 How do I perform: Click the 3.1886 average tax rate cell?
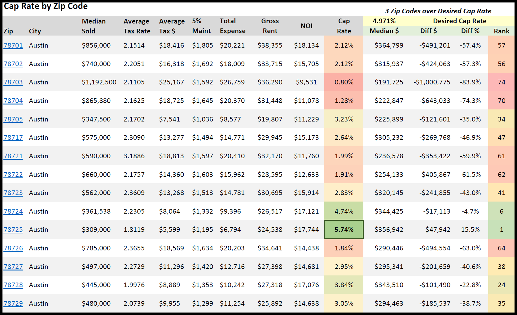click(134, 156)
